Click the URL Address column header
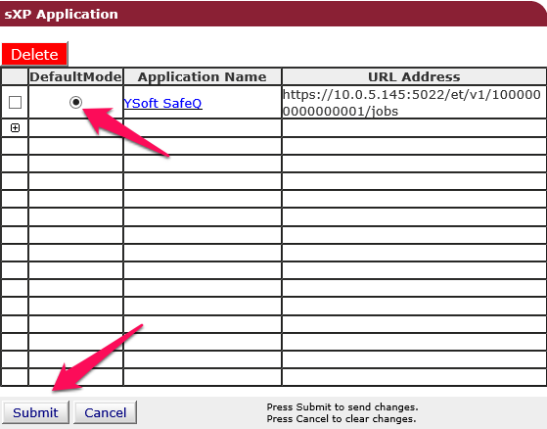The height and width of the screenshot is (429, 547). pyautogui.click(x=414, y=76)
